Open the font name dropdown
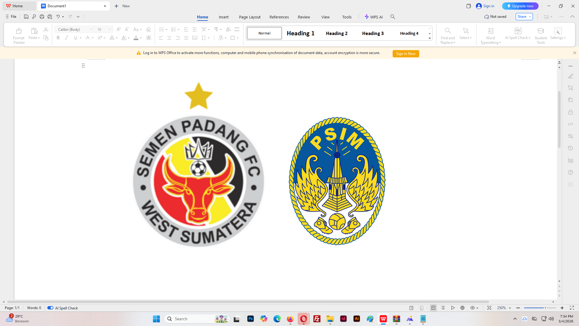Screen dimensions: 579x326 [x=91, y=29]
